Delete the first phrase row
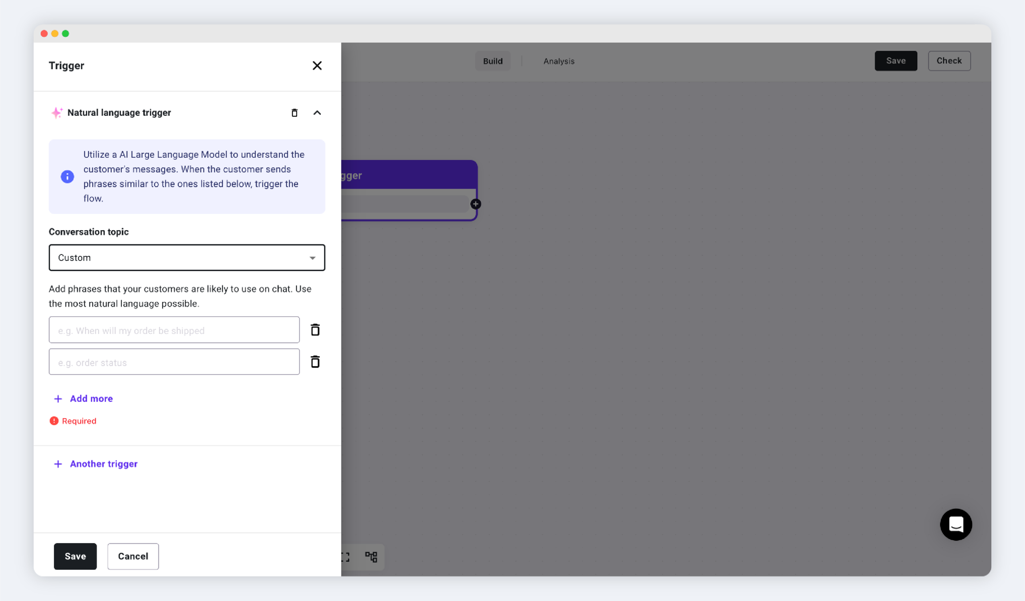This screenshot has height=601, width=1025. coord(315,330)
